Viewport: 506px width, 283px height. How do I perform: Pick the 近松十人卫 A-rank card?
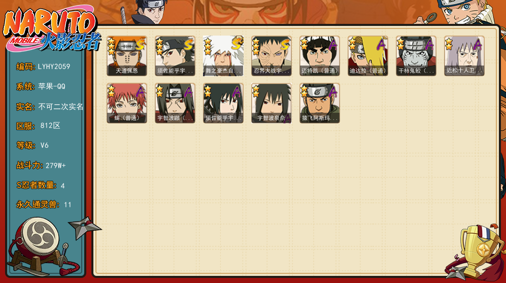464,56
